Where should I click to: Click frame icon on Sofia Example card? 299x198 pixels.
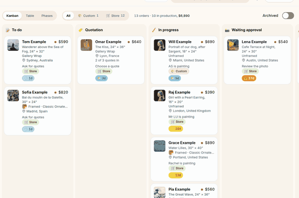coord(24,106)
